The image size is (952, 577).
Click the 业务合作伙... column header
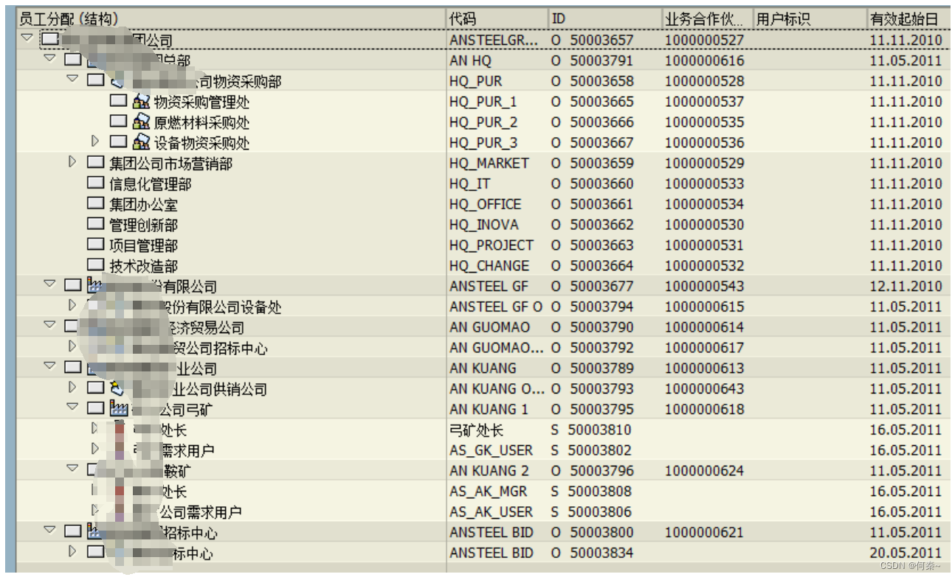coord(708,19)
